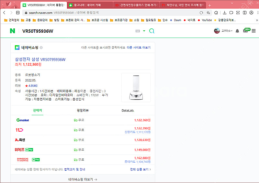Click 전체 상품 보기 link
The image size is (259, 183).
141,169
